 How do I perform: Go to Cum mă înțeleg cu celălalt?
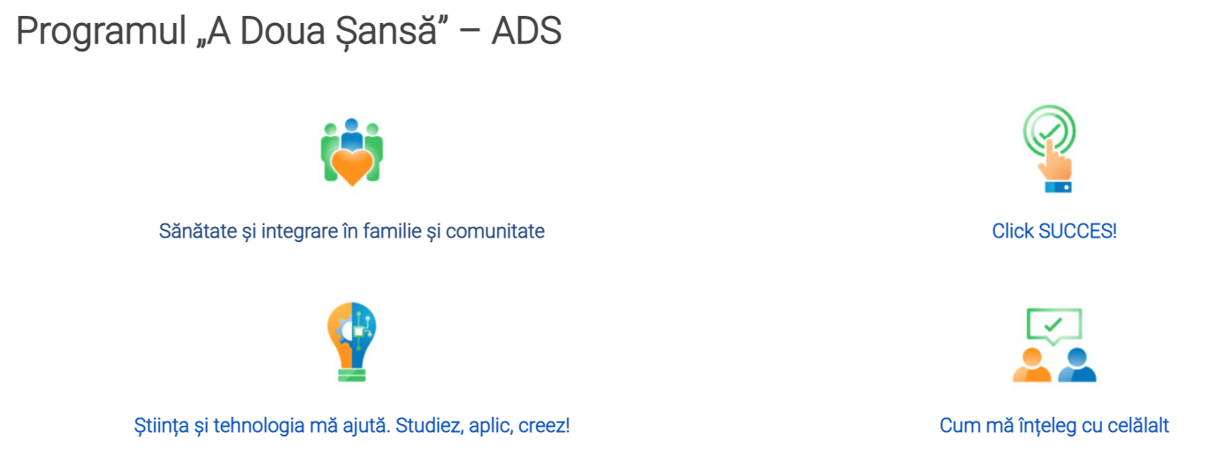[1054, 426]
